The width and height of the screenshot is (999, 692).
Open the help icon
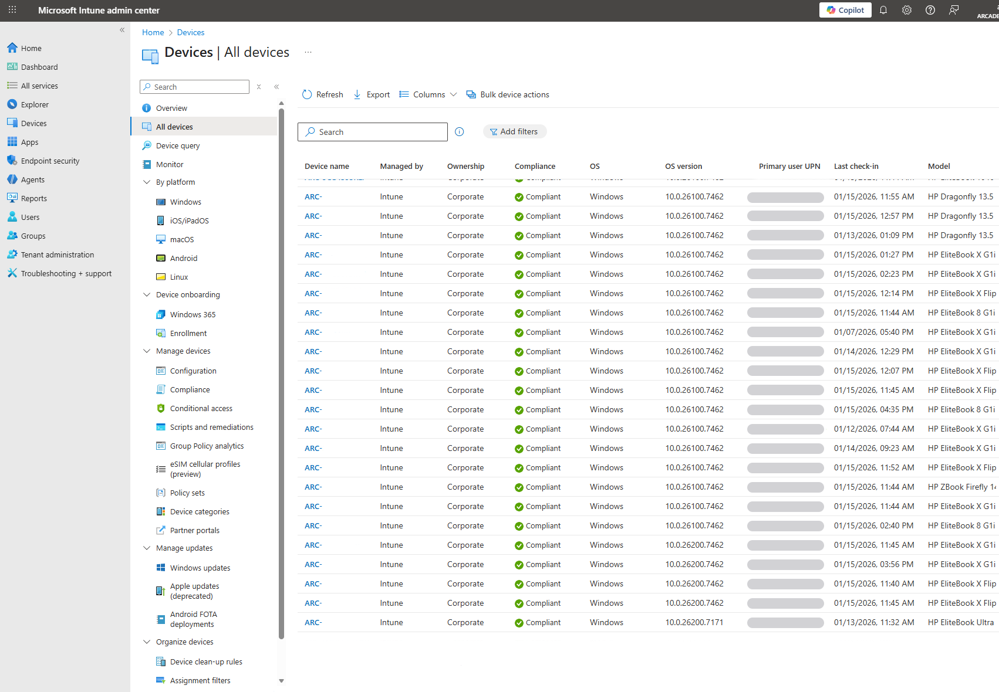coord(930,10)
